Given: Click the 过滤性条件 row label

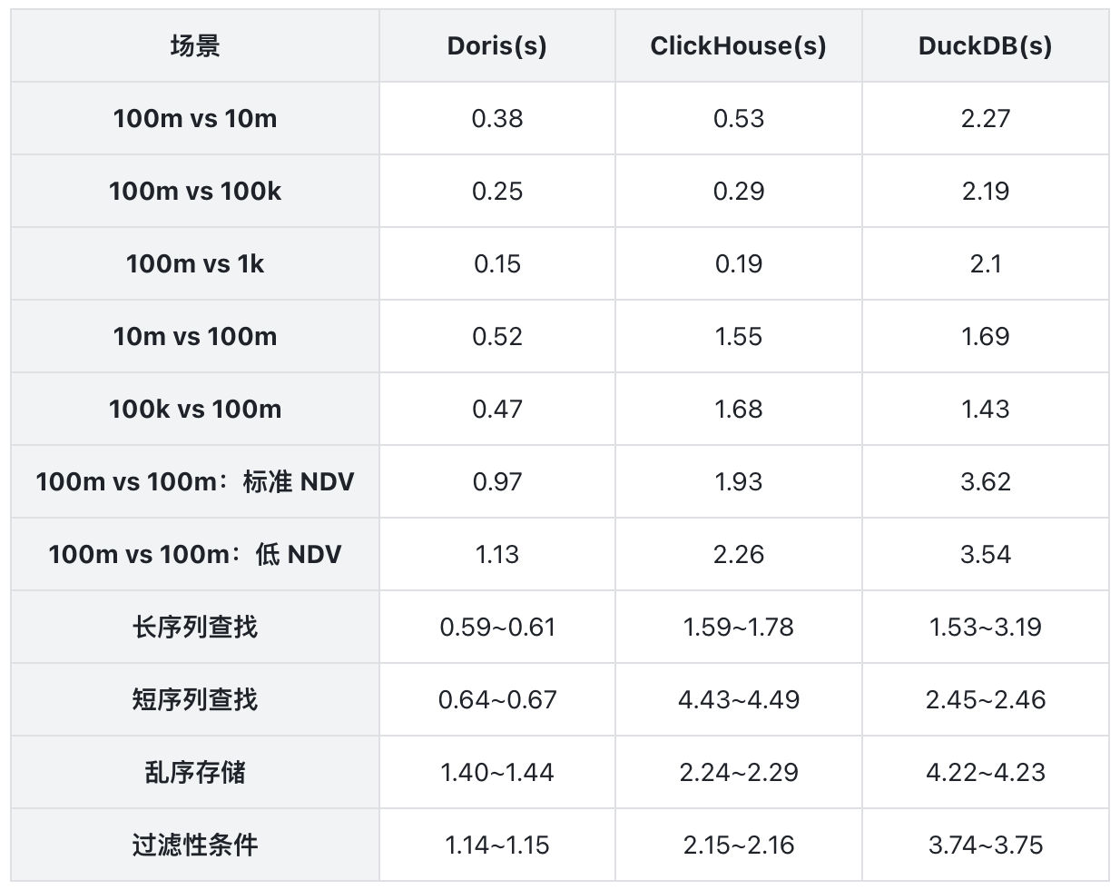Looking at the screenshot, I should [x=195, y=845].
